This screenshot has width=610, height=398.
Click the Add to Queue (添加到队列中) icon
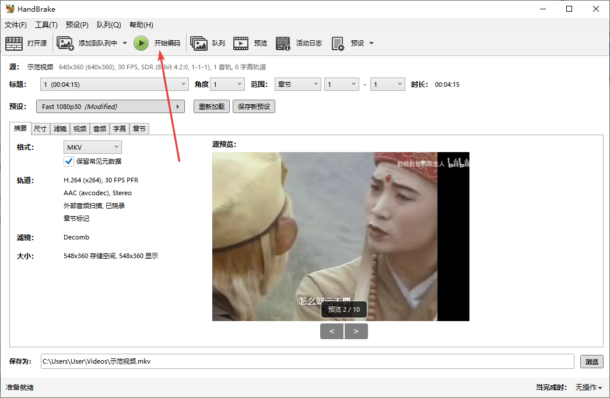[x=65, y=43]
